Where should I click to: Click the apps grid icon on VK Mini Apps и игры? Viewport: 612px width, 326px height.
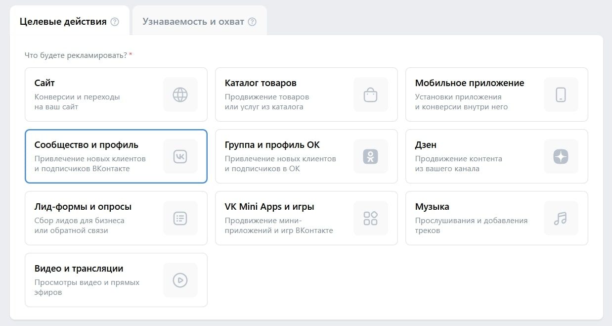(371, 218)
